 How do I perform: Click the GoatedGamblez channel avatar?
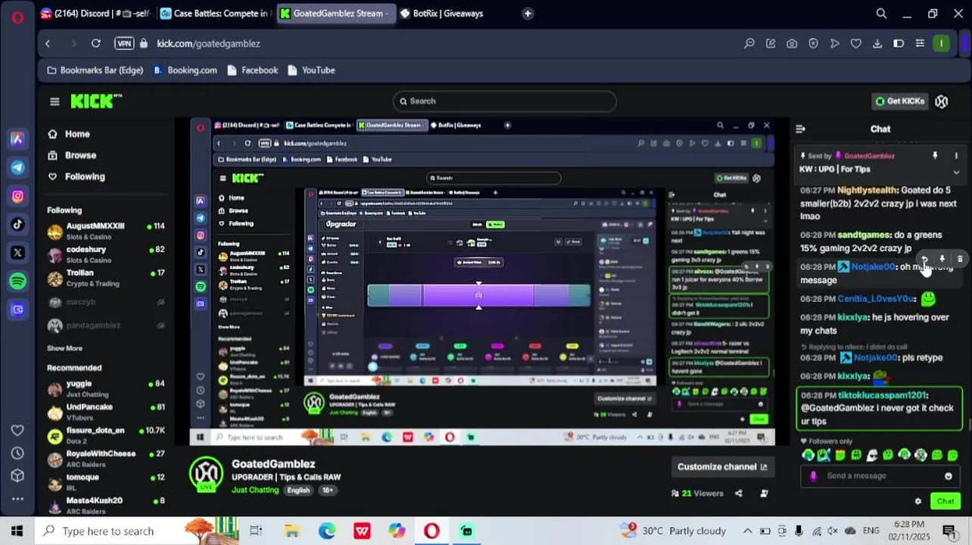206,475
